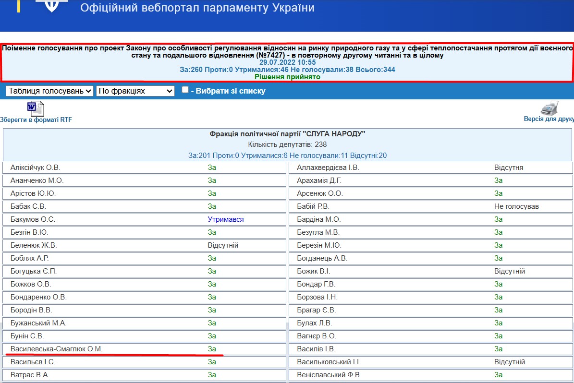The width and height of the screenshot is (574, 383).
Task: Select deputy Веніславський Ф.В.
Action: [x=329, y=375]
